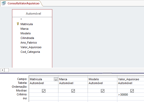
Task: Click the Critério cell for Modelo
Action: [102, 95]
